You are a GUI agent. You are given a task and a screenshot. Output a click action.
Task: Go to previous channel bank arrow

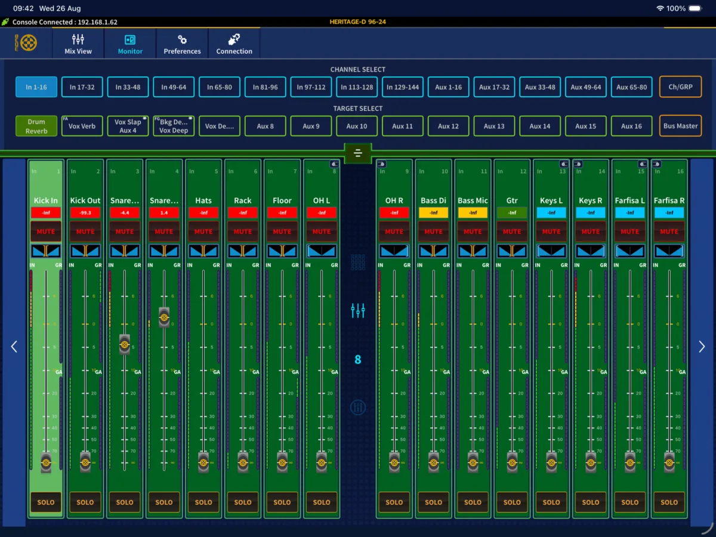14,347
